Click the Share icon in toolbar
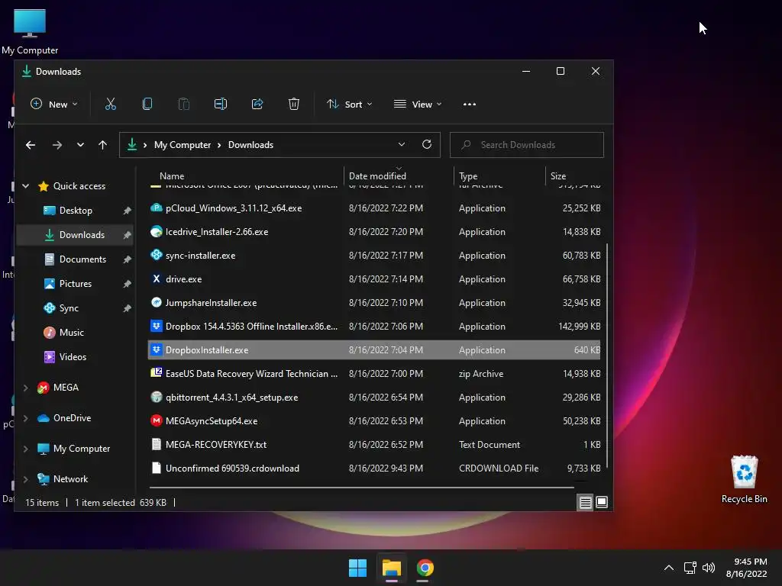The height and width of the screenshot is (586, 782). pos(257,104)
